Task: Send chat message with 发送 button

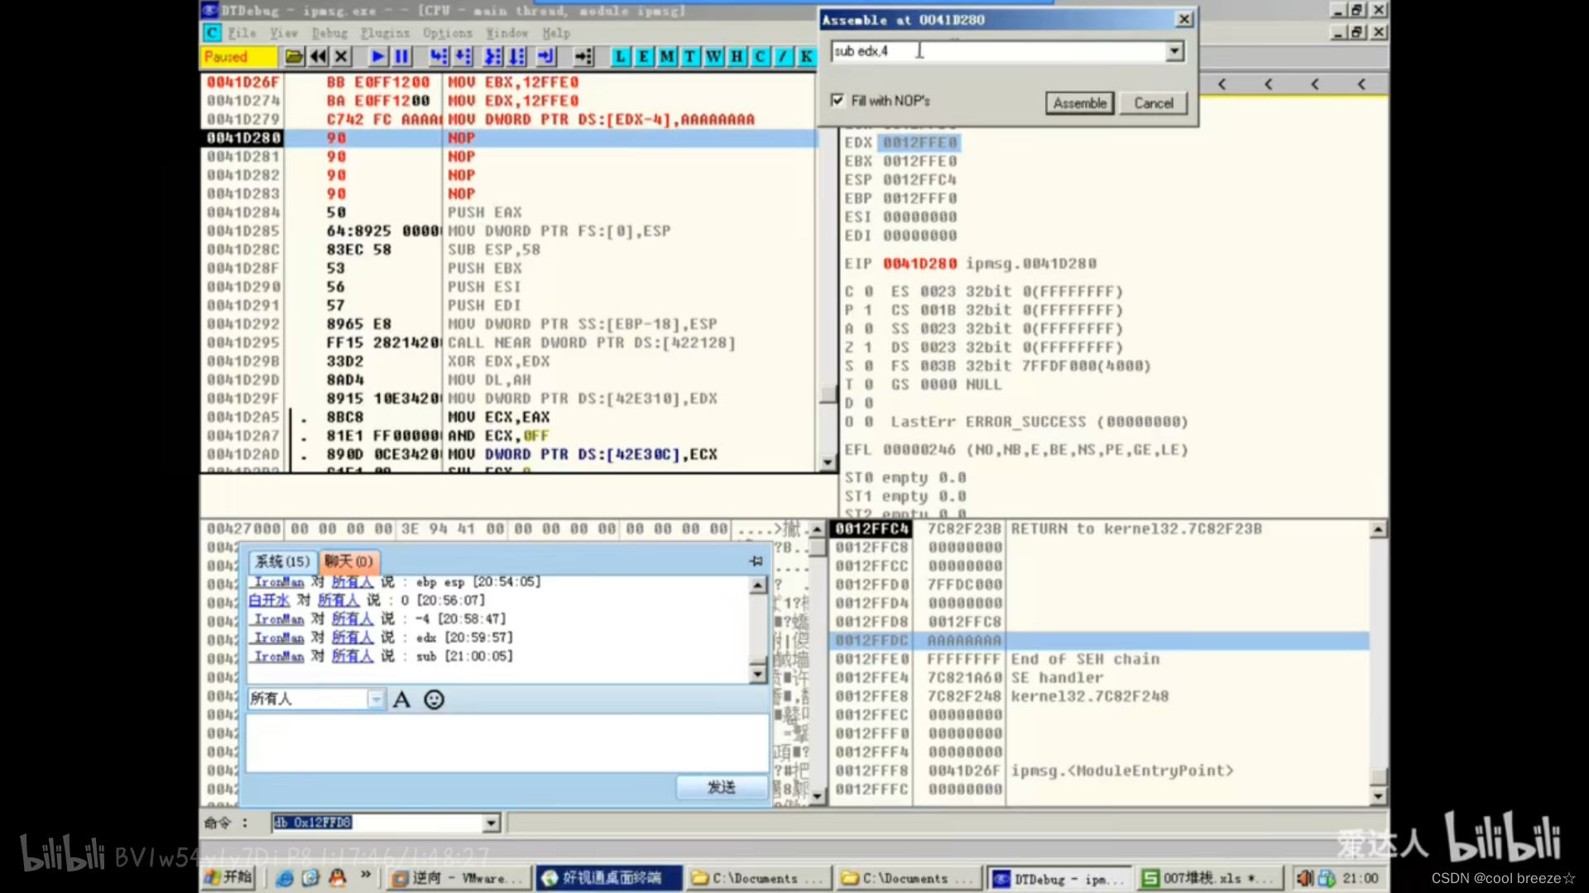Action: (x=721, y=787)
